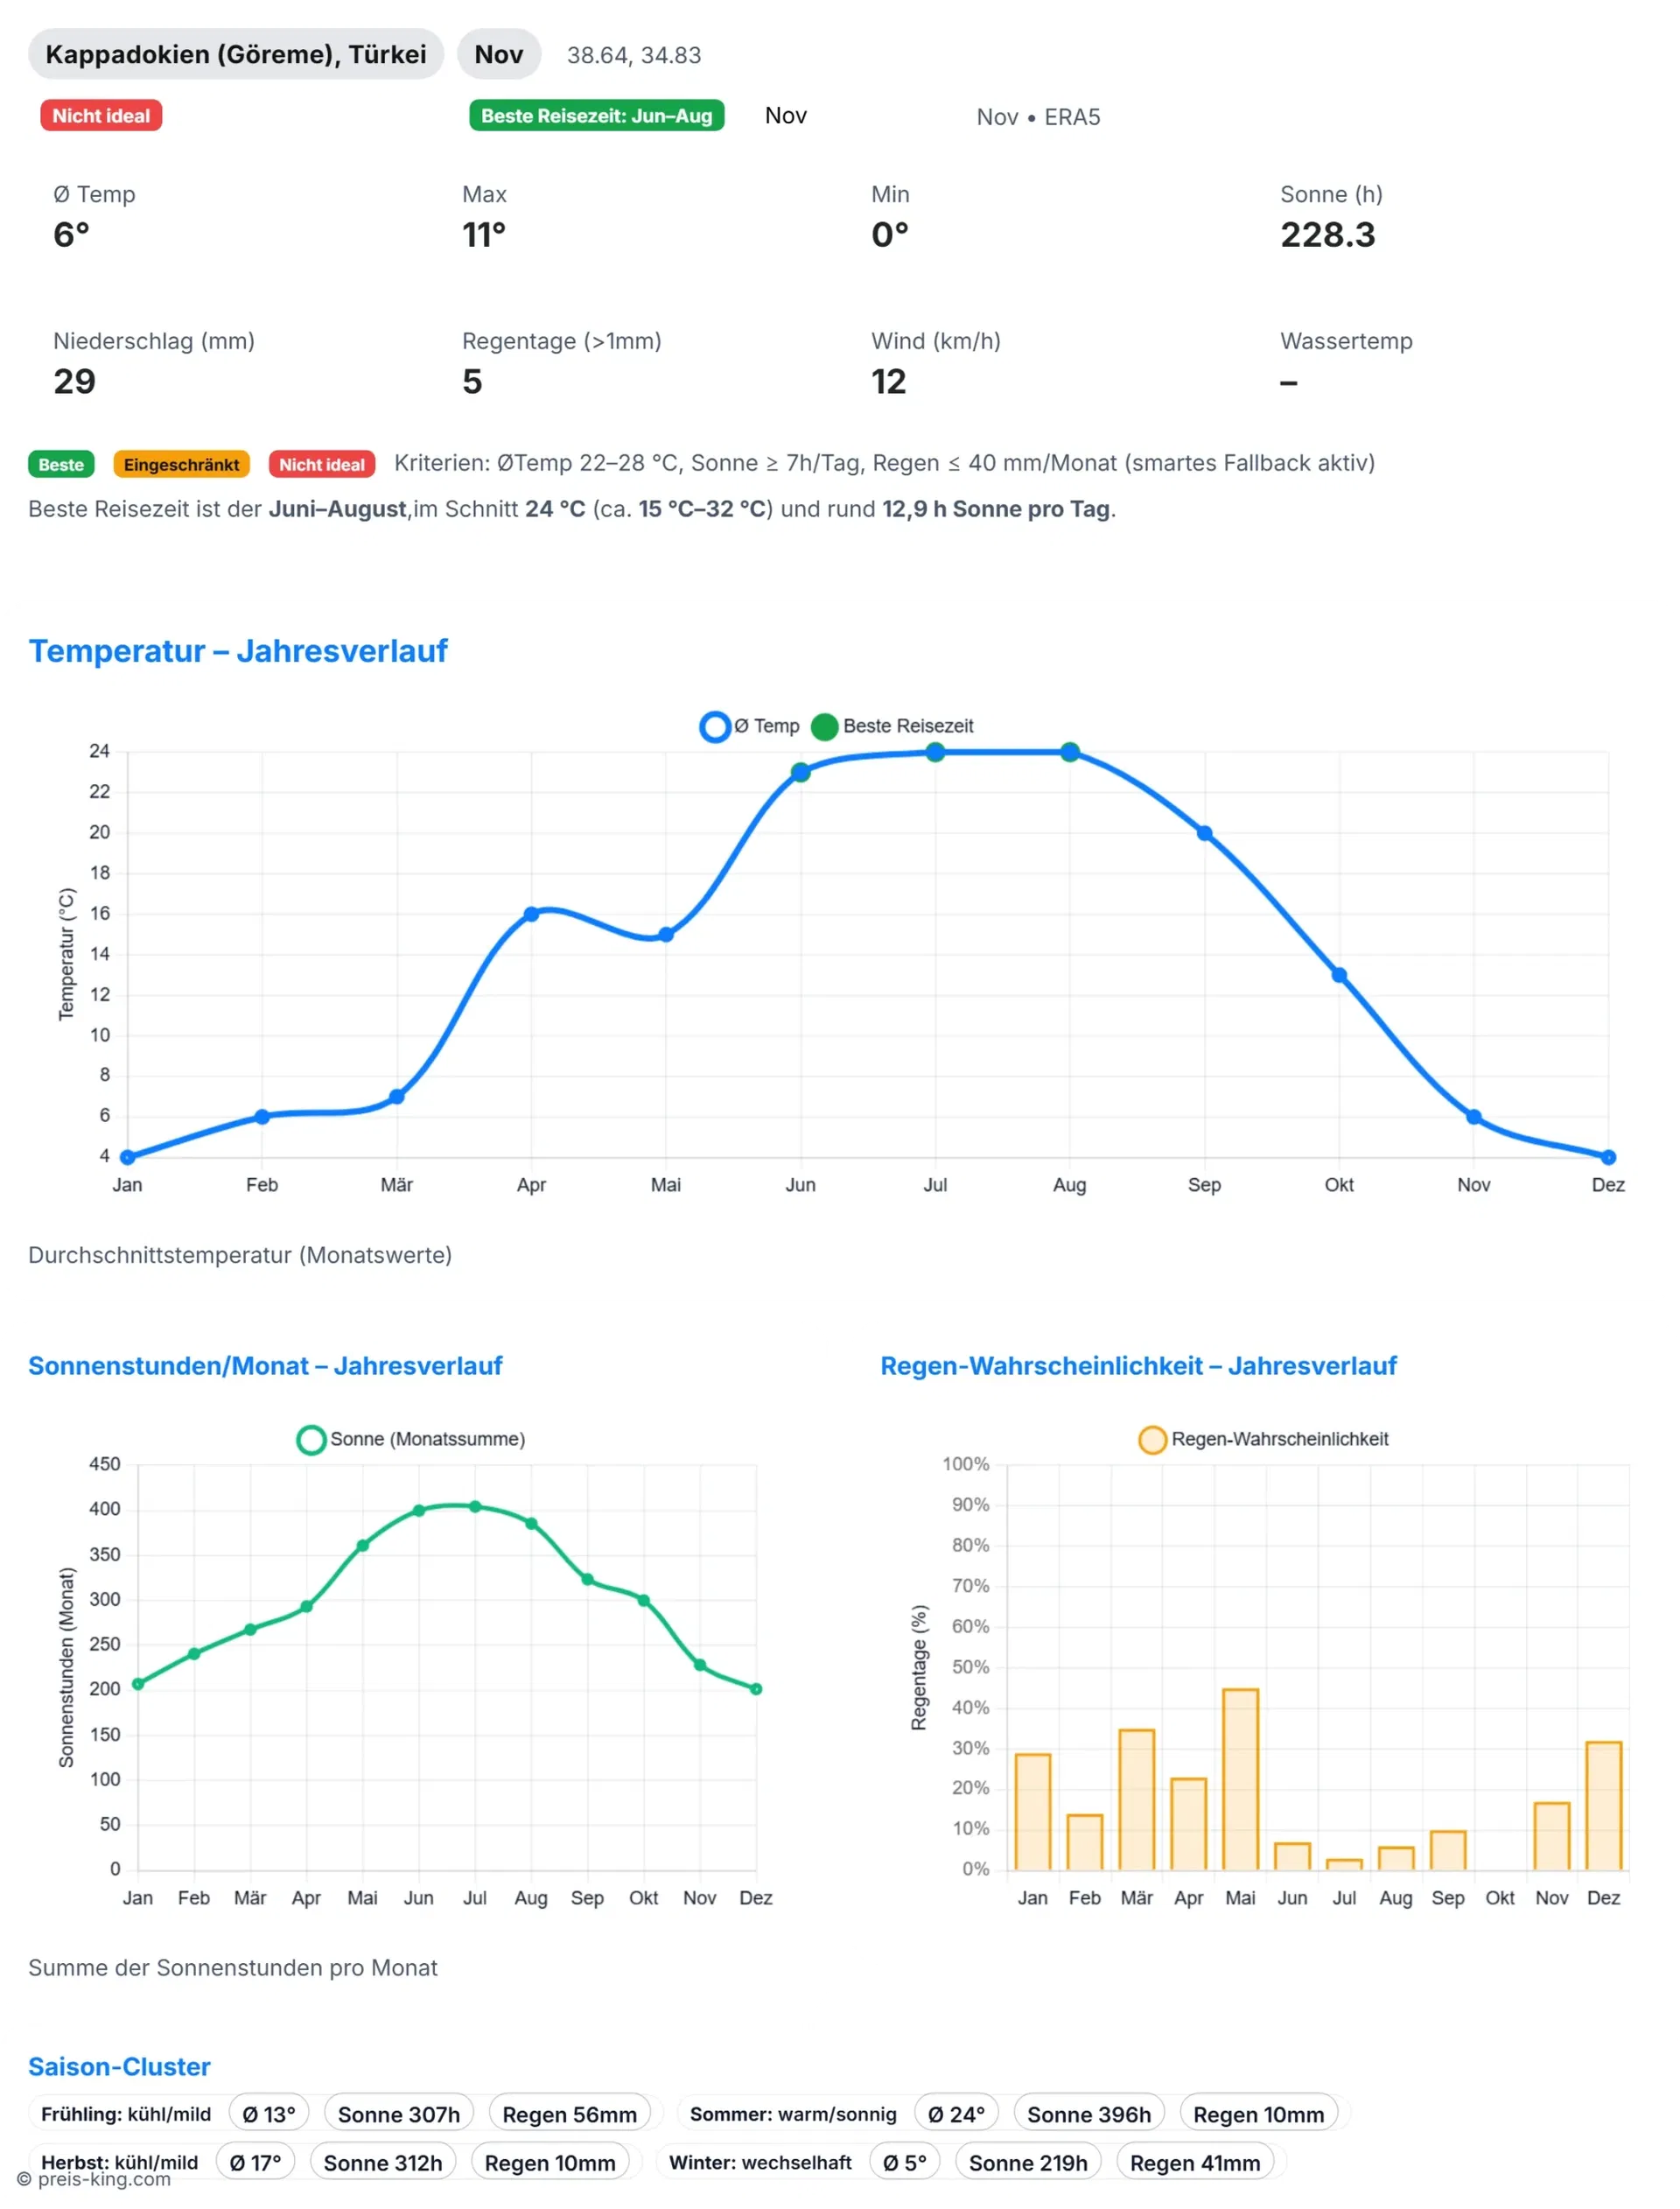The width and height of the screenshot is (1680, 2209).
Task: Click the Regen-Wahrscheinlichkeit legend swatch
Action: 1152,1439
